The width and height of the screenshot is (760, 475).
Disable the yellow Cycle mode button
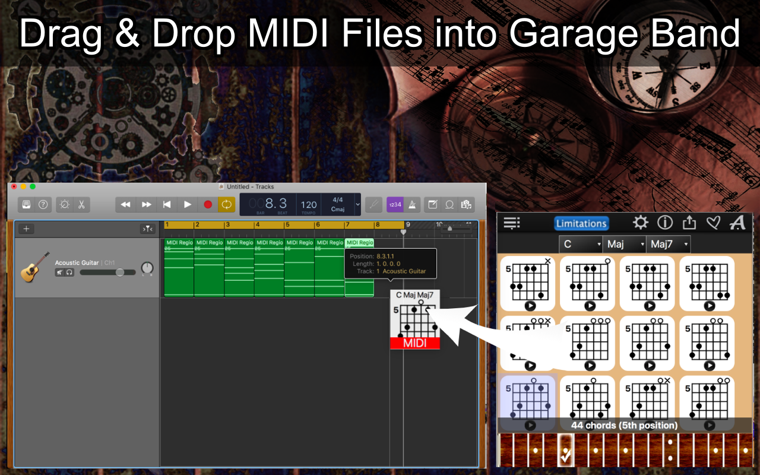tap(226, 204)
